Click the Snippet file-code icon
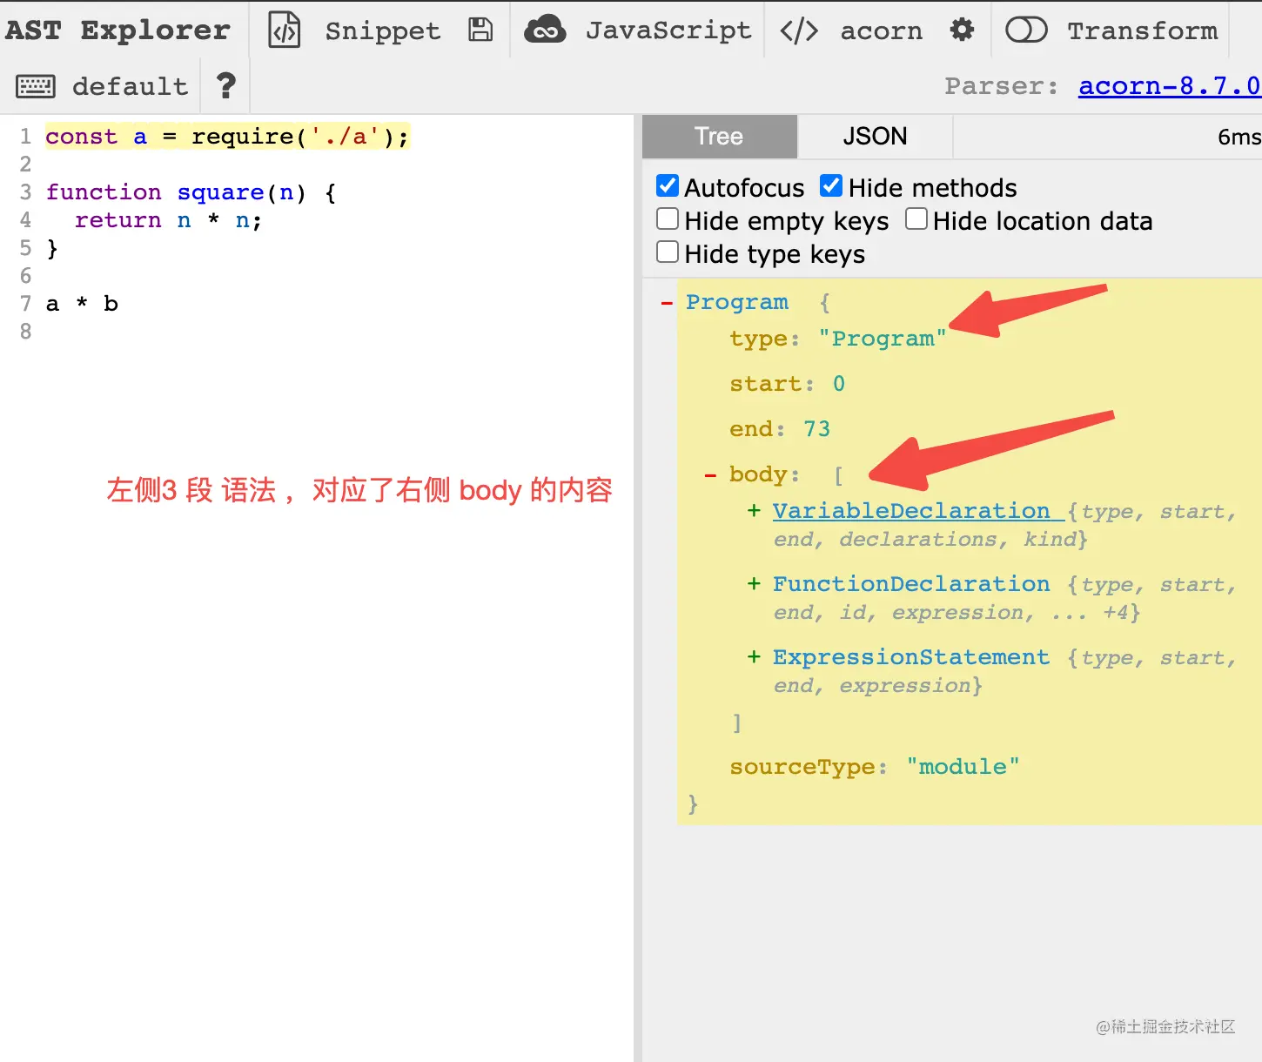The width and height of the screenshot is (1262, 1062). click(x=285, y=30)
